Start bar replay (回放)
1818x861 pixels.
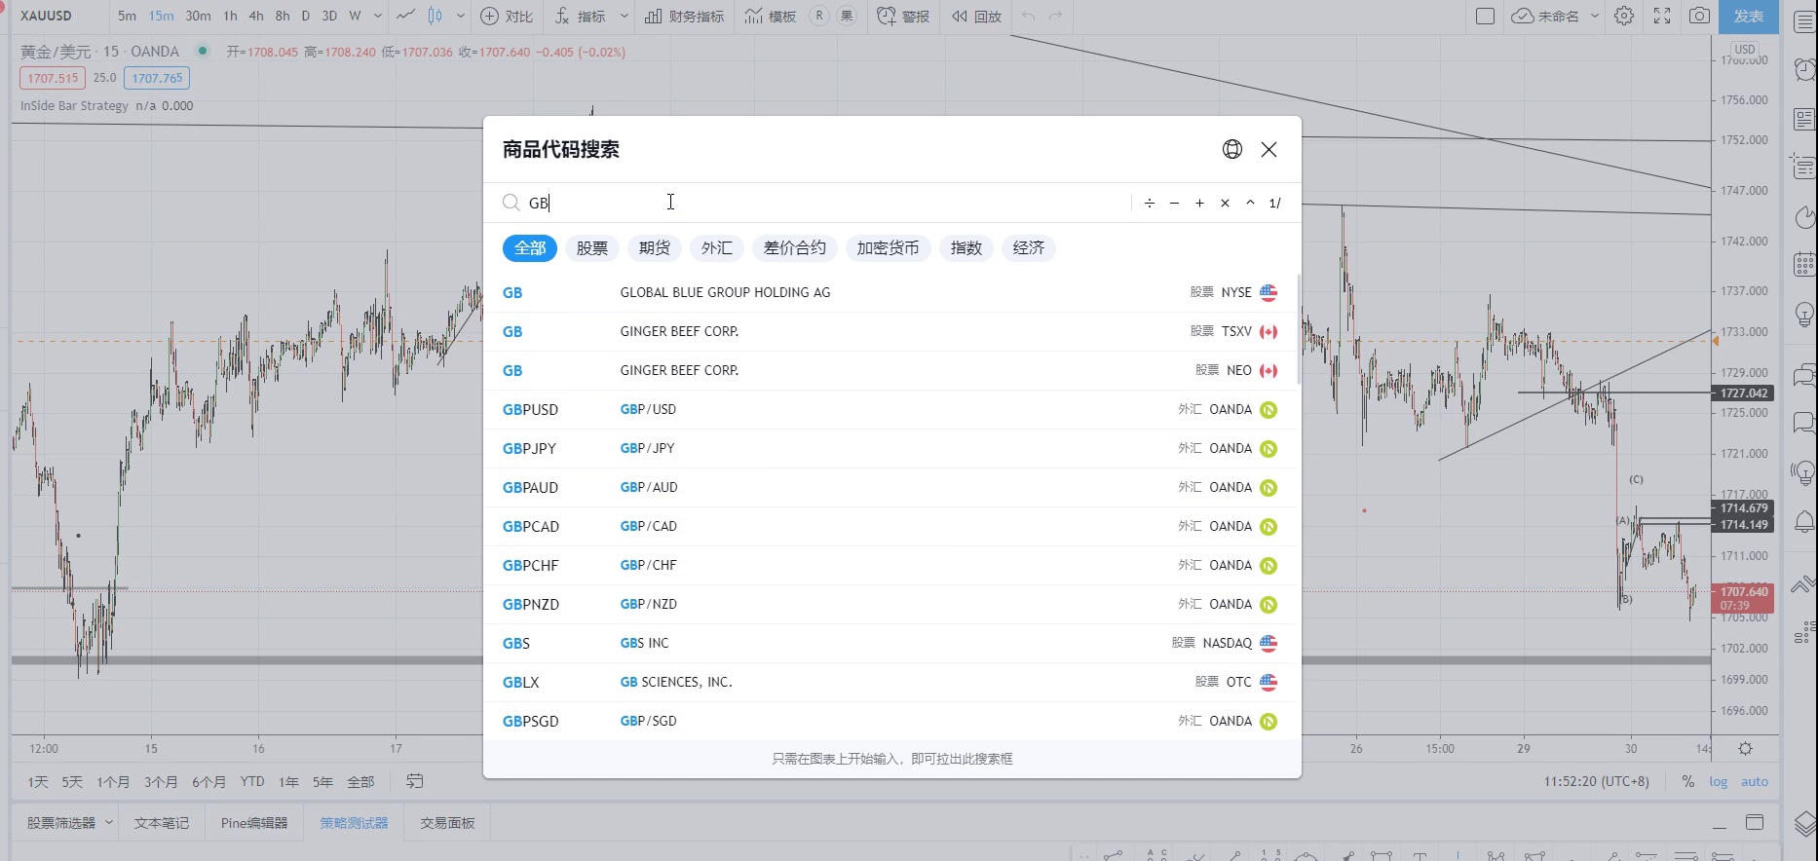point(977,16)
